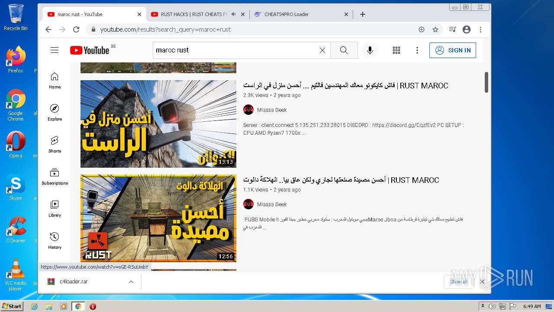Mute the RUST HACKS tab audio icon
This screenshot has height=312, width=554.
point(233,14)
